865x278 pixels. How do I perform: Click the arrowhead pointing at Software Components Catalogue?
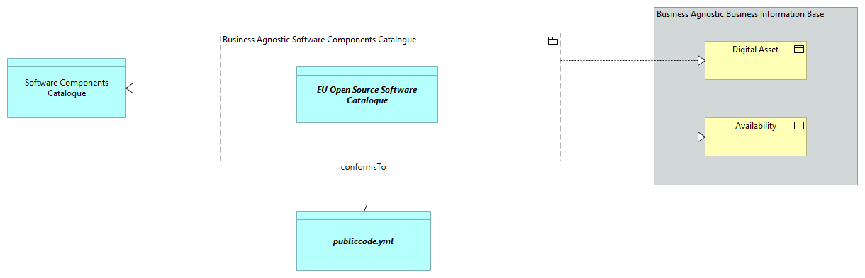[130, 88]
